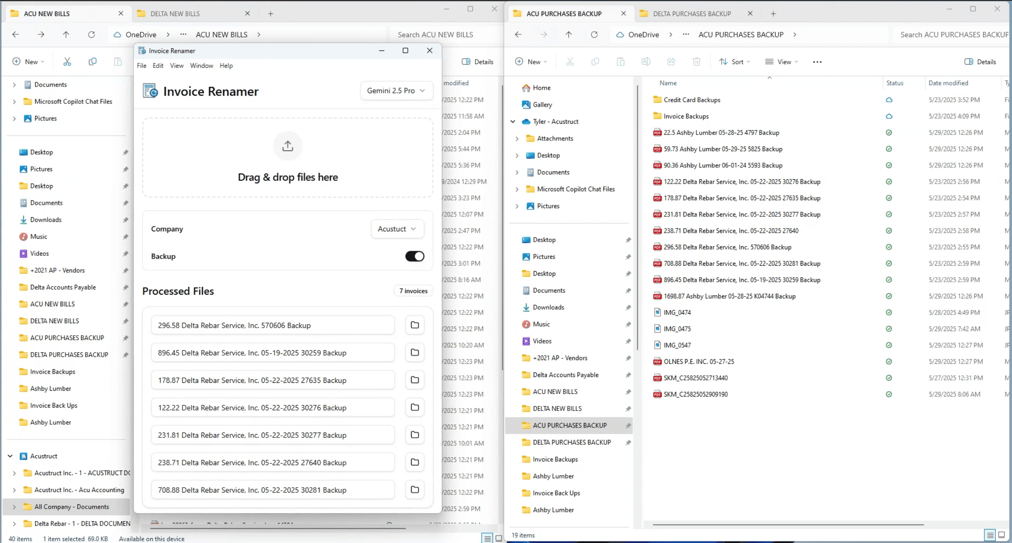Image resolution: width=1012 pixels, height=543 pixels.
Task: Click Back arrow in ACU NEW BILLS window
Action: 16,34
